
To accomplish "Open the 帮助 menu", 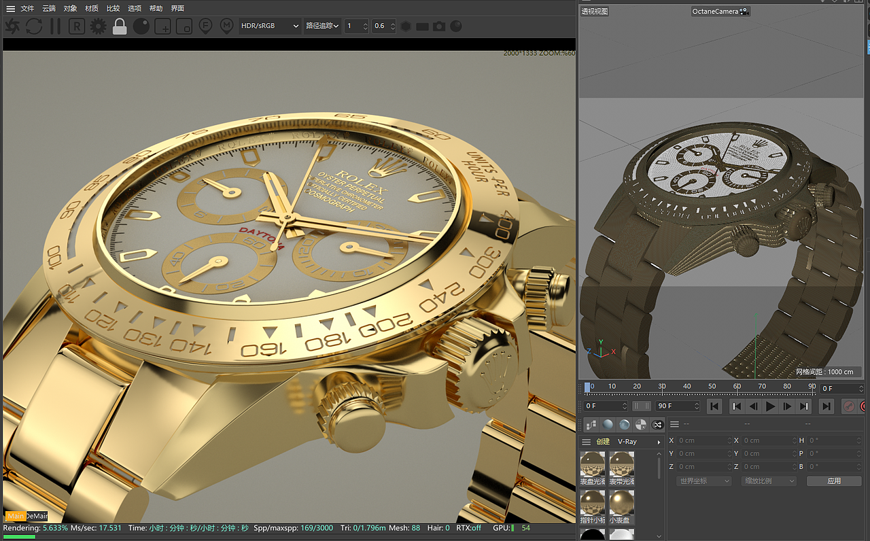I will (x=156, y=9).
